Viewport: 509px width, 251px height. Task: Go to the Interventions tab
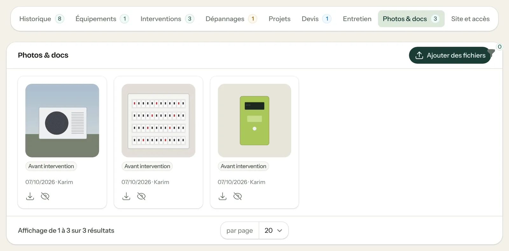point(167,19)
